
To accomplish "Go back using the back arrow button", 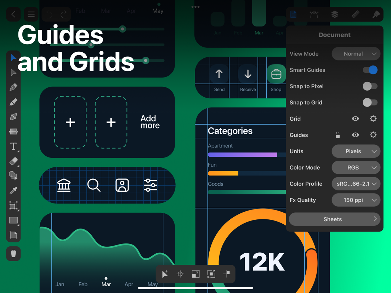I will [13, 14].
